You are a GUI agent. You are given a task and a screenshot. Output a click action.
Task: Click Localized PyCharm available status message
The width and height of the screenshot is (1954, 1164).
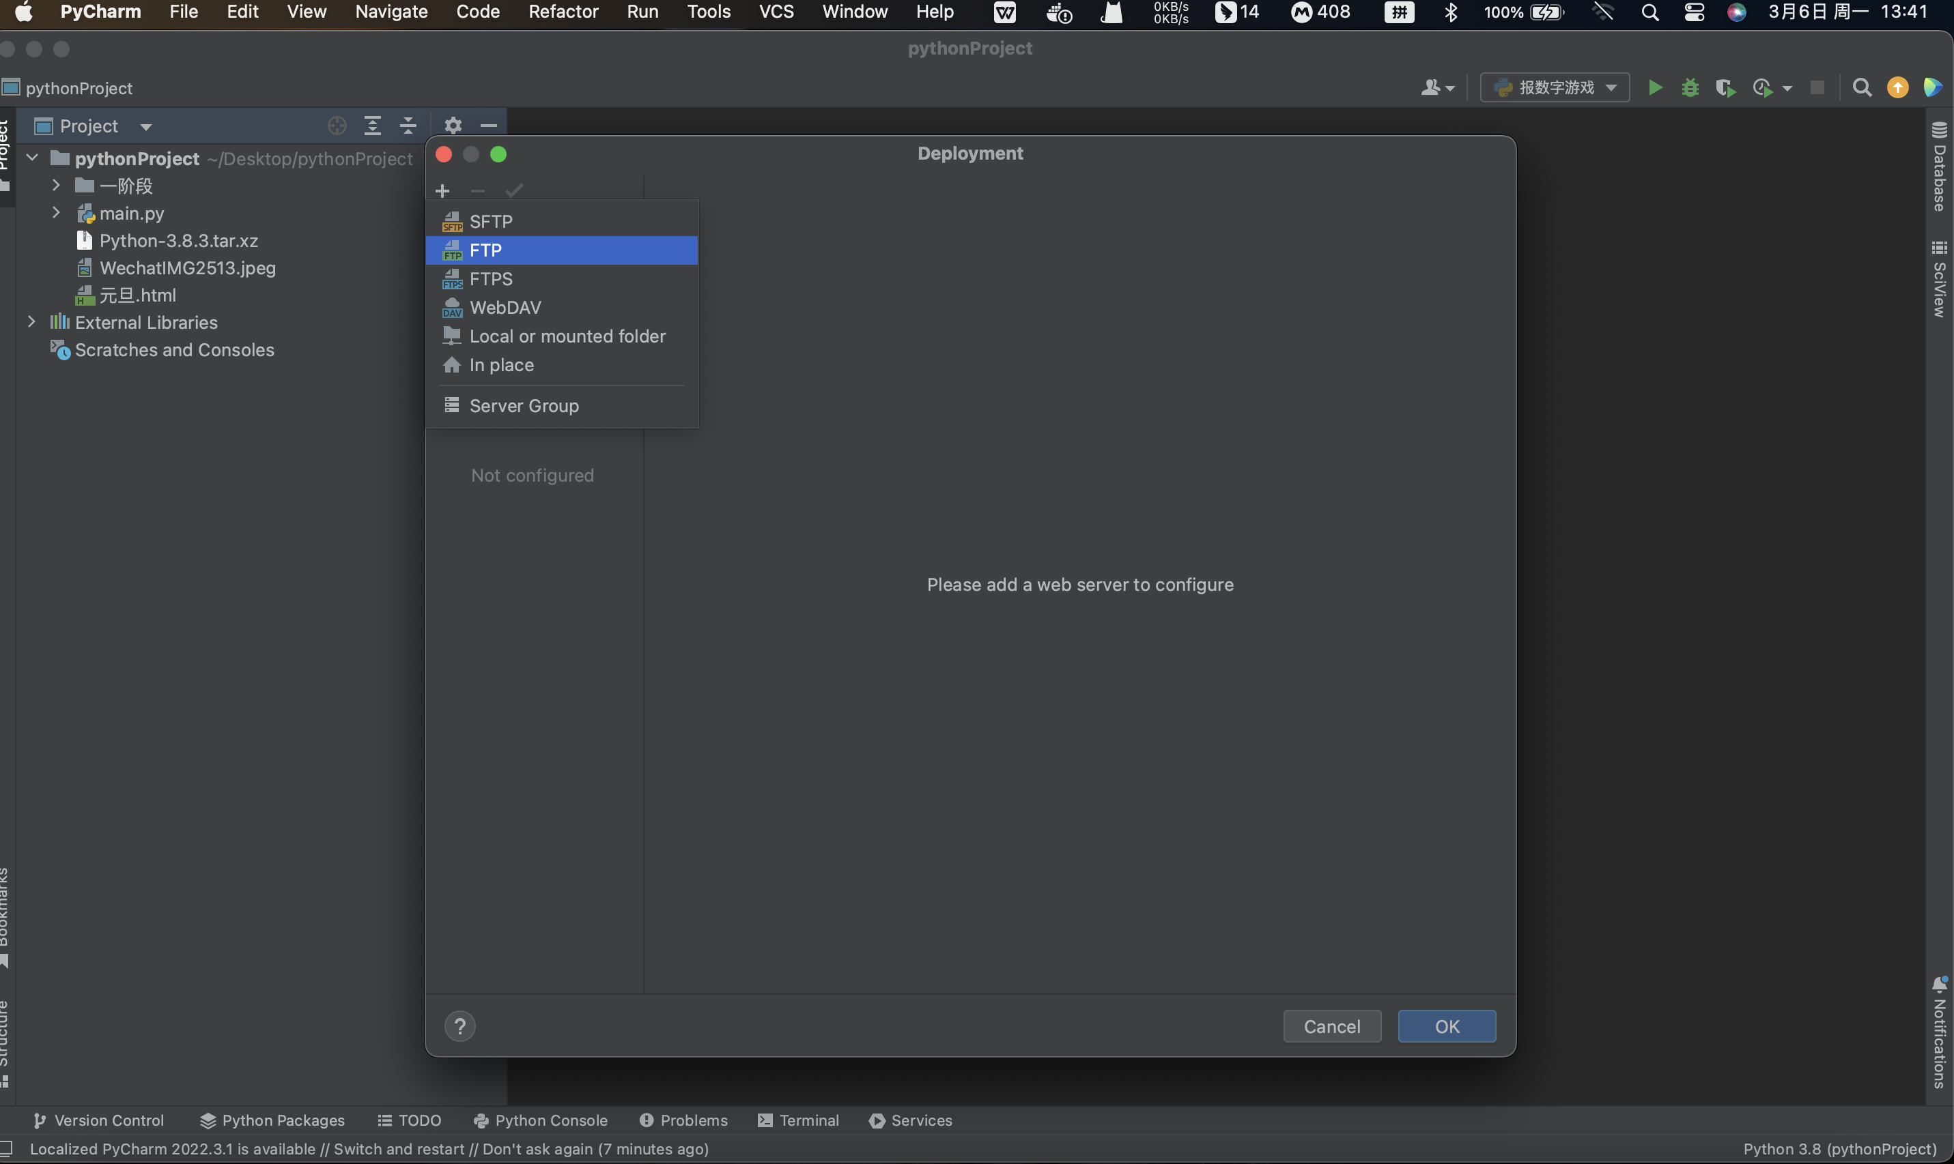click(369, 1149)
